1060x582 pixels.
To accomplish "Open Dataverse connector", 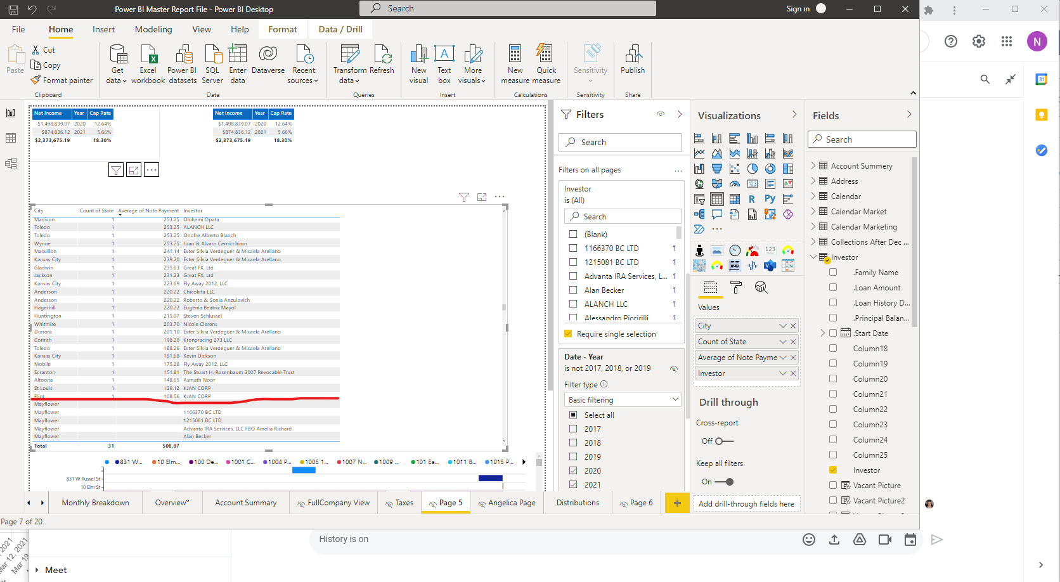I will [268, 60].
